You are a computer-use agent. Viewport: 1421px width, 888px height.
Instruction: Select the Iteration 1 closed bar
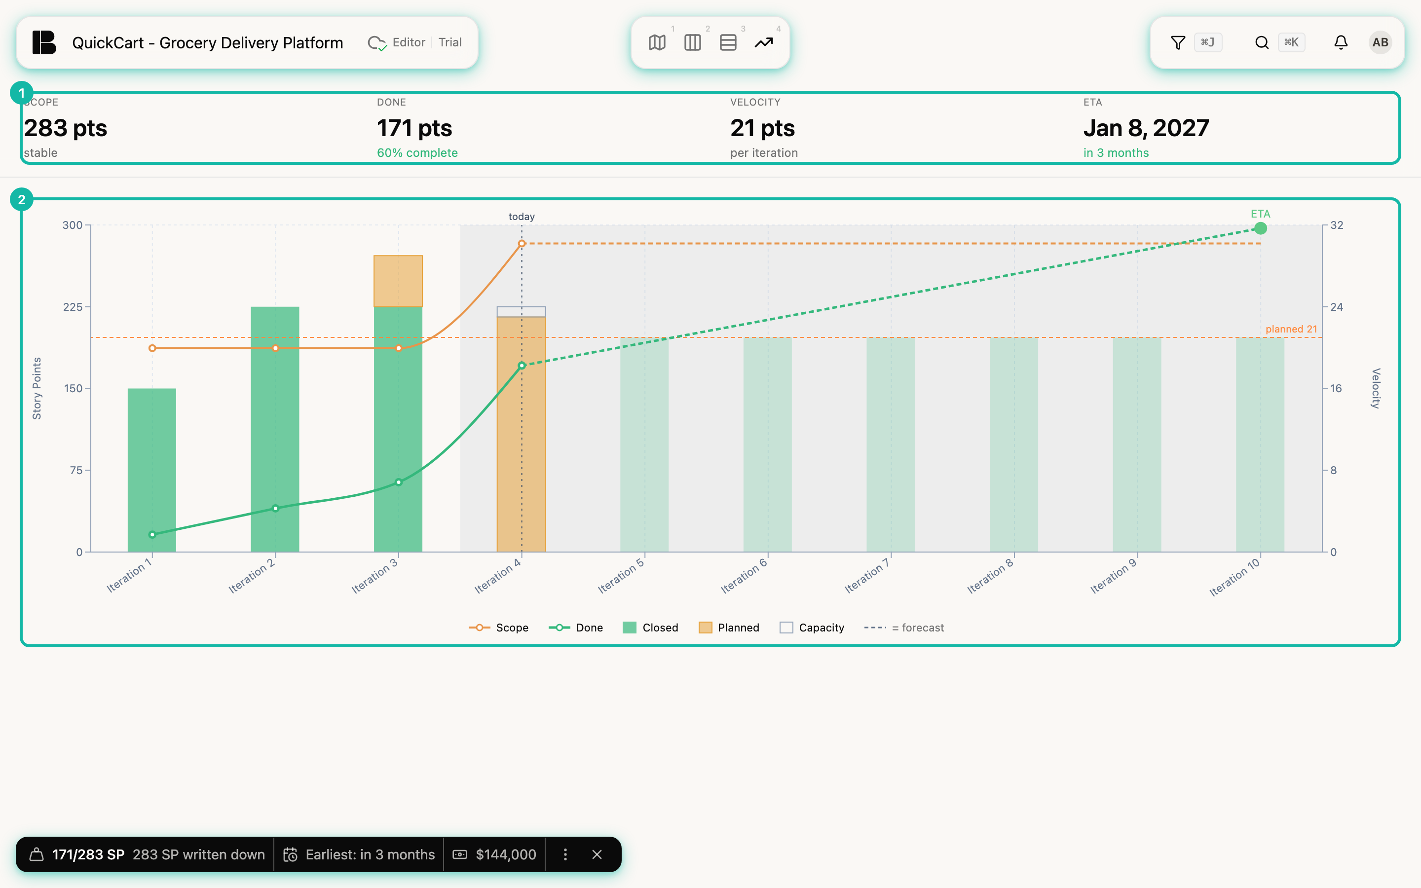pyautogui.click(x=152, y=470)
